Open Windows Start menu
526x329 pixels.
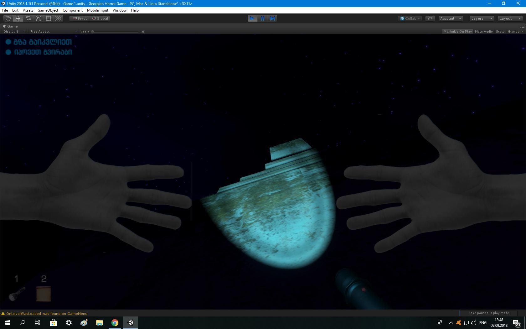click(x=8, y=322)
